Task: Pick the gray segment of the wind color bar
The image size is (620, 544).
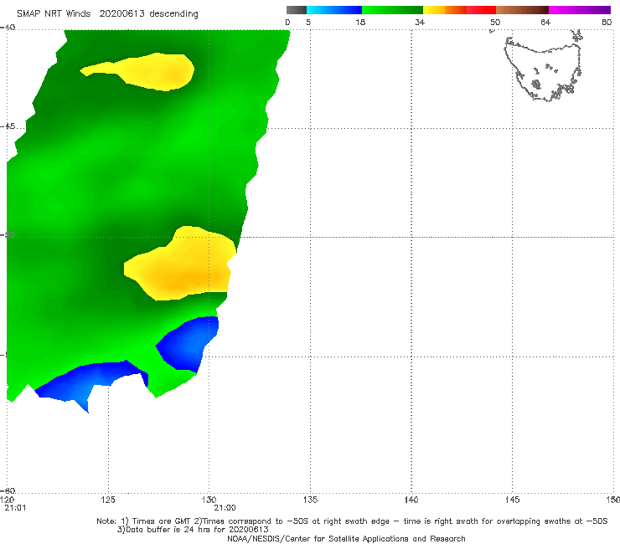Action: tap(297, 10)
